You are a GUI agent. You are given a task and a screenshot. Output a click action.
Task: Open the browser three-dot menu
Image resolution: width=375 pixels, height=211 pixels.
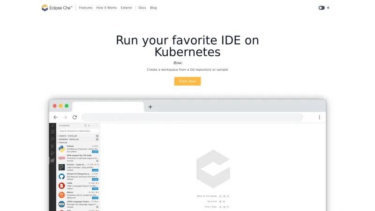tap(319, 117)
